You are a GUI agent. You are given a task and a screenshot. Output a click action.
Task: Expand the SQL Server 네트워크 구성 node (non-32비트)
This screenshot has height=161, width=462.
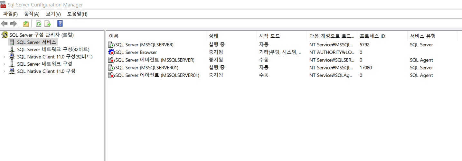(4, 64)
